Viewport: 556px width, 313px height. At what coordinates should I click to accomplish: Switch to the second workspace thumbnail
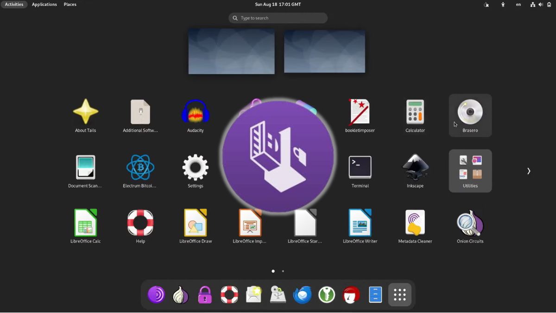pos(324,51)
